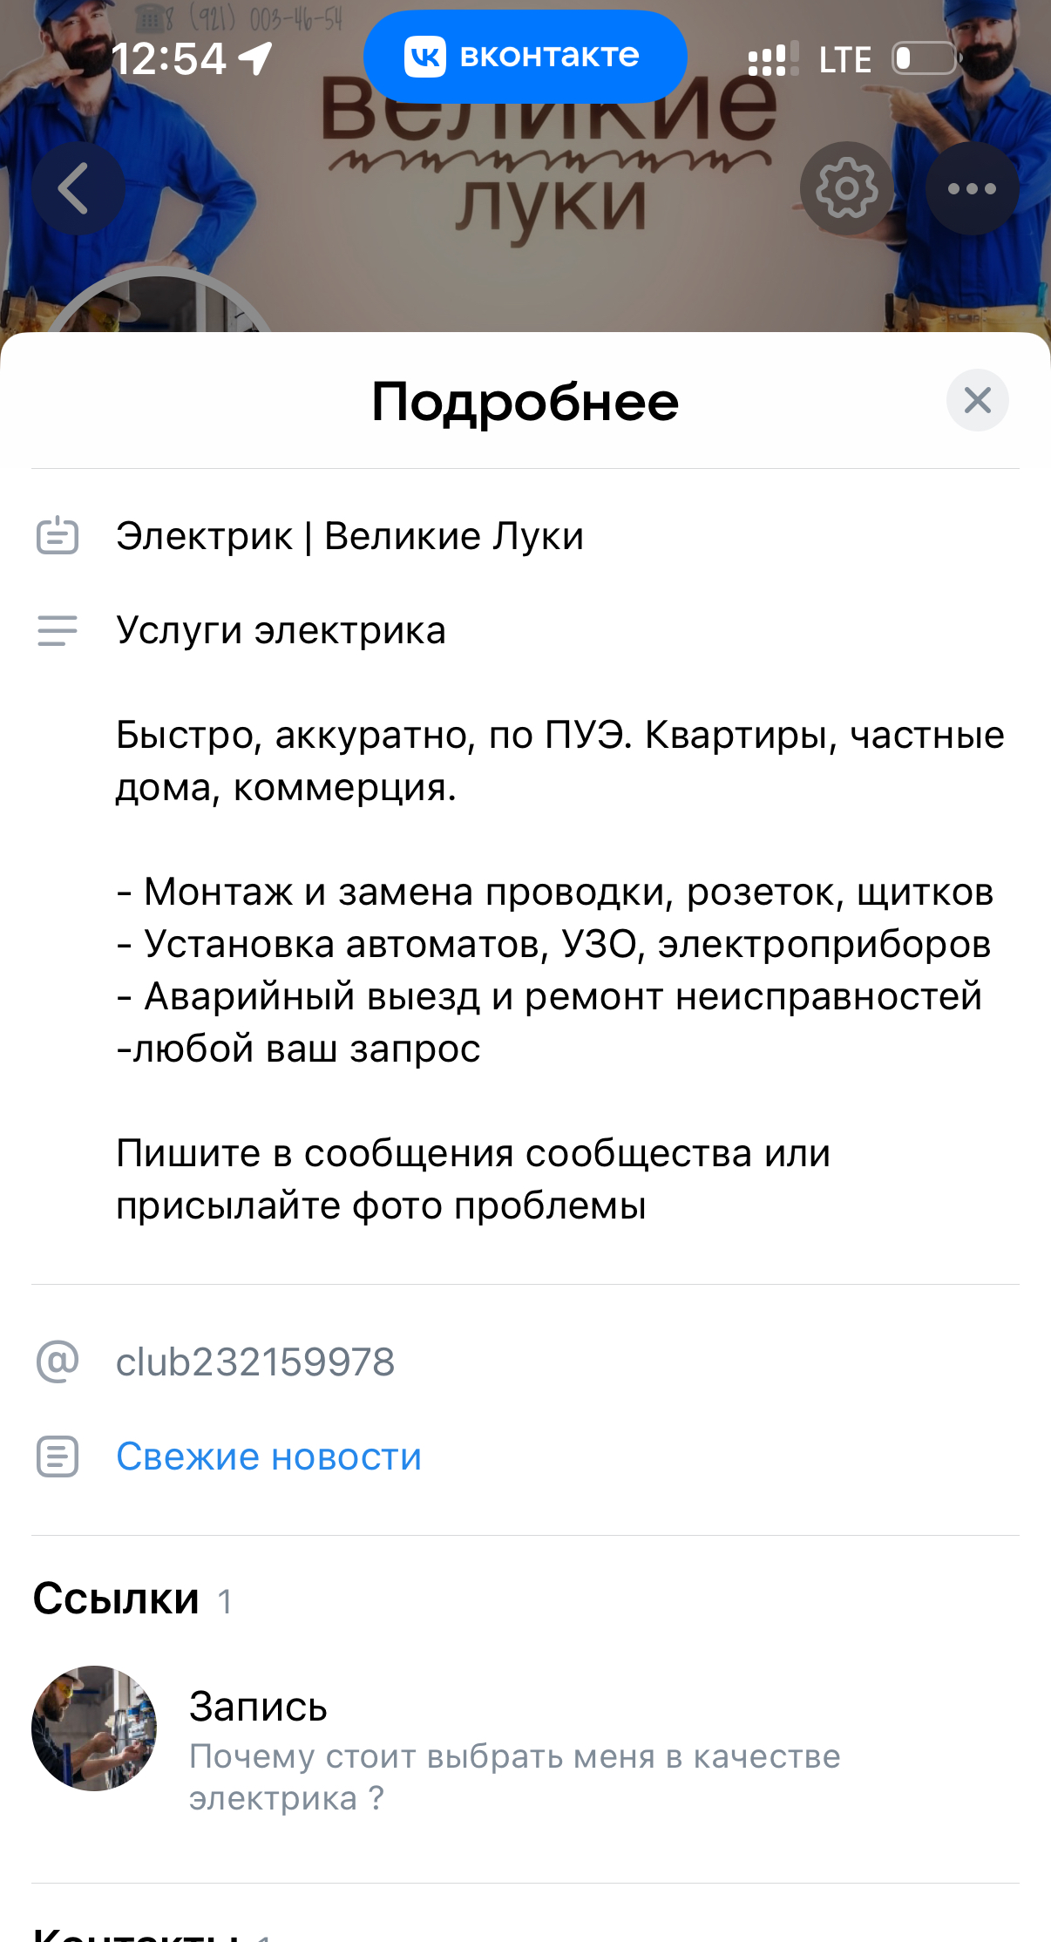The image size is (1051, 1942).
Task: Click the description lines icon
Action: point(58,630)
